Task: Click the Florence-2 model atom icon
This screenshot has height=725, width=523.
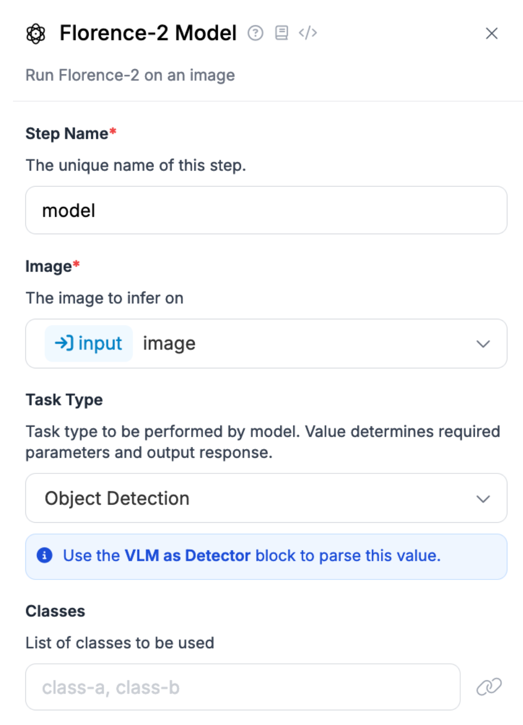Action: (x=36, y=34)
